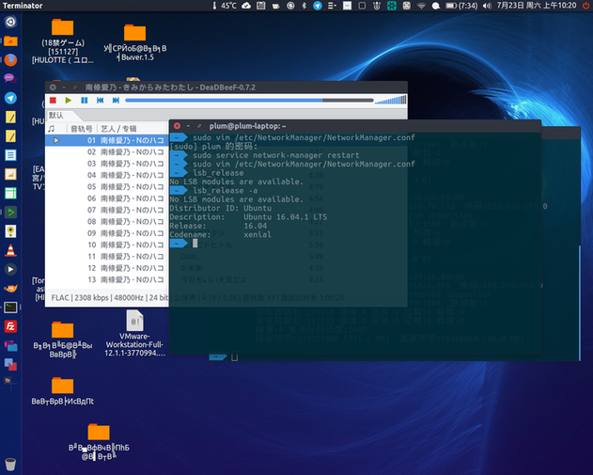Open FileZilla from the launcher
The image size is (593, 475).
pos(10,326)
